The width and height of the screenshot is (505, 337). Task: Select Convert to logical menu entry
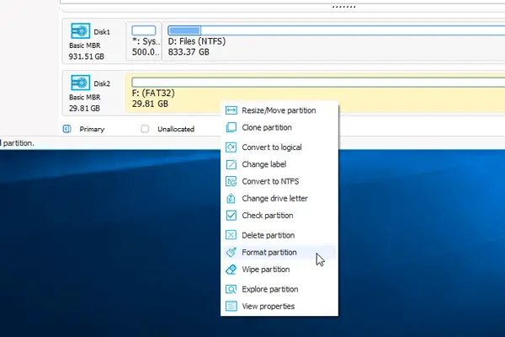[279, 147]
